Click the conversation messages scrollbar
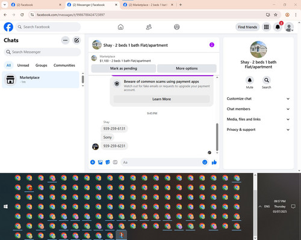The width and height of the screenshot is (301, 240). pyautogui.click(x=217, y=137)
